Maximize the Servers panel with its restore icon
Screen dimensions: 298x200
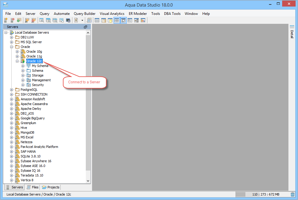85,27
